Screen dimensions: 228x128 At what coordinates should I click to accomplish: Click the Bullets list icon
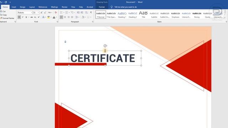point(61,12)
